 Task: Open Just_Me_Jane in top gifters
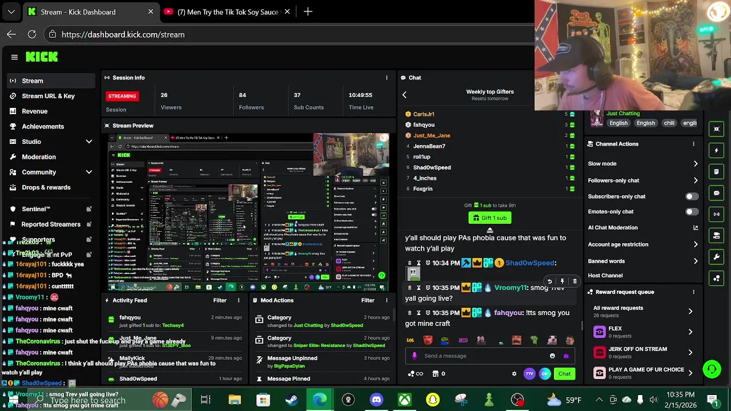432,135
